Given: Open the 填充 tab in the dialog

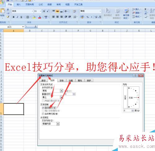Looking at the screenshot, I should click(x=80, y=81).
